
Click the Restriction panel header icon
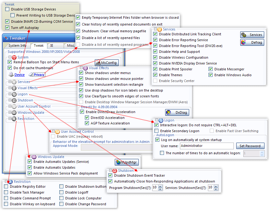pos(10,182)
